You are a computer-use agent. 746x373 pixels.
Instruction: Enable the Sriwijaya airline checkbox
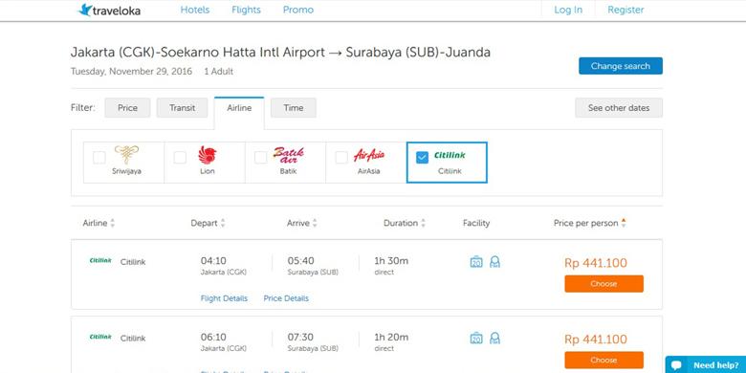click(x=99, y=158)
